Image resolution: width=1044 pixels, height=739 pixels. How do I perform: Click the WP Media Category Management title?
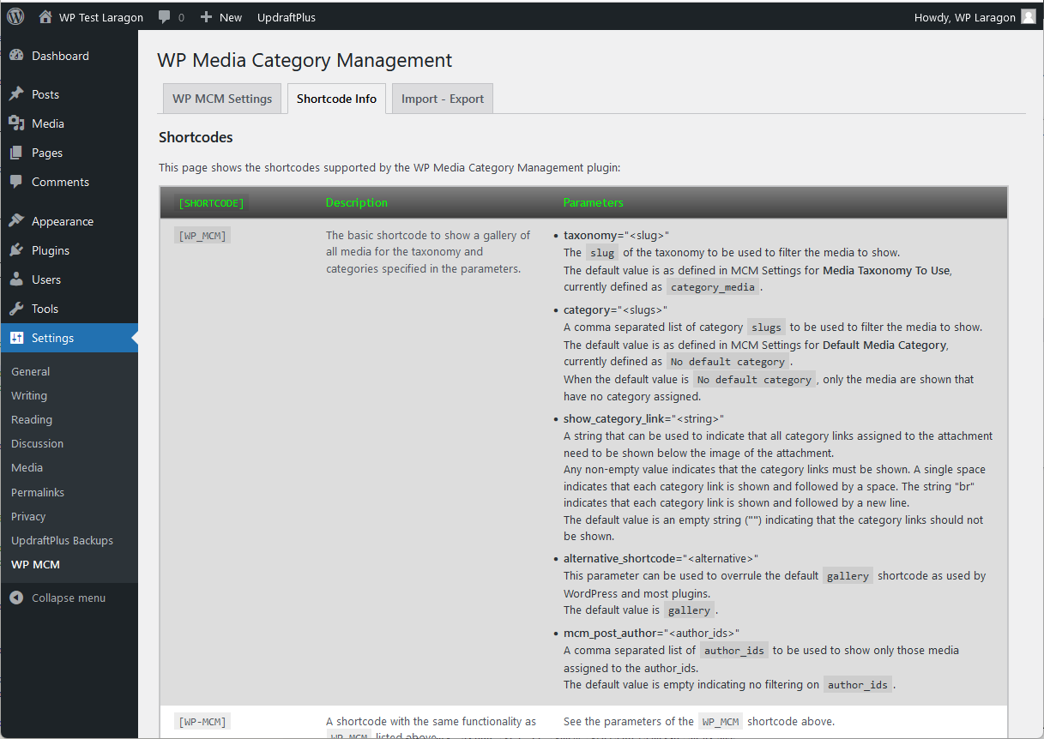305,60
